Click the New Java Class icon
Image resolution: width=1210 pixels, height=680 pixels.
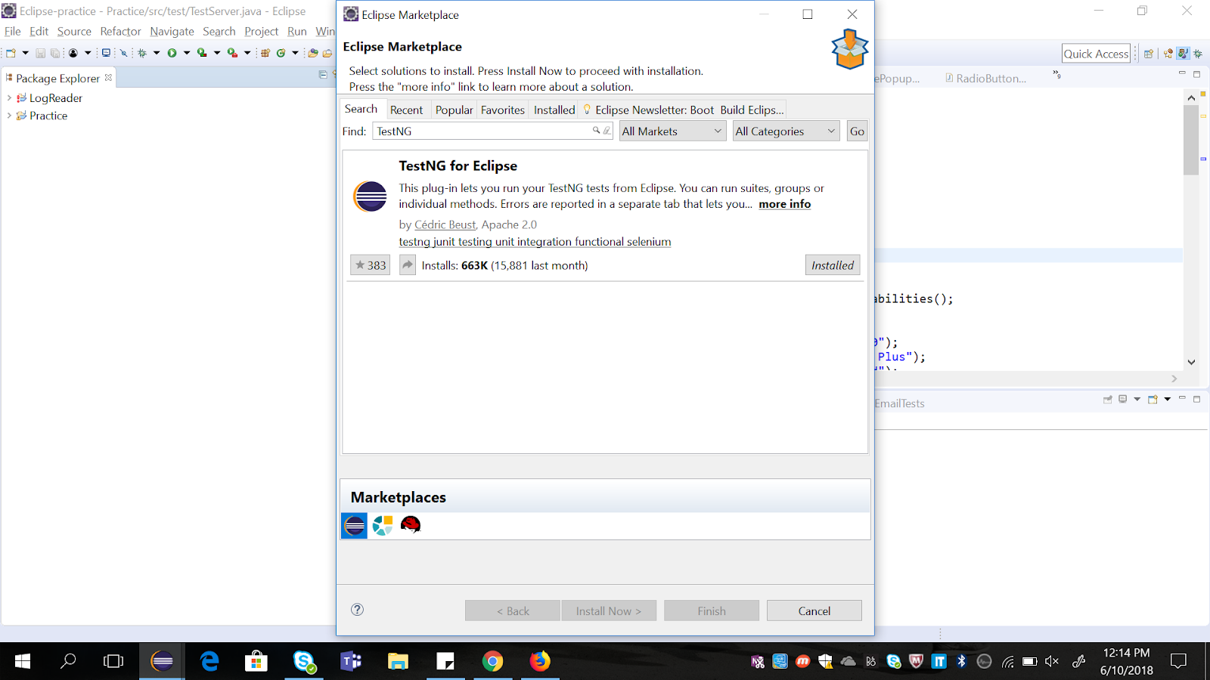(281, 53)
